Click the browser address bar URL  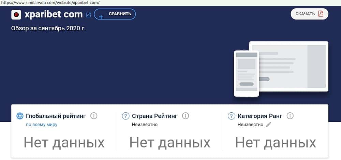pyautogui.click(x=50, y=3)
